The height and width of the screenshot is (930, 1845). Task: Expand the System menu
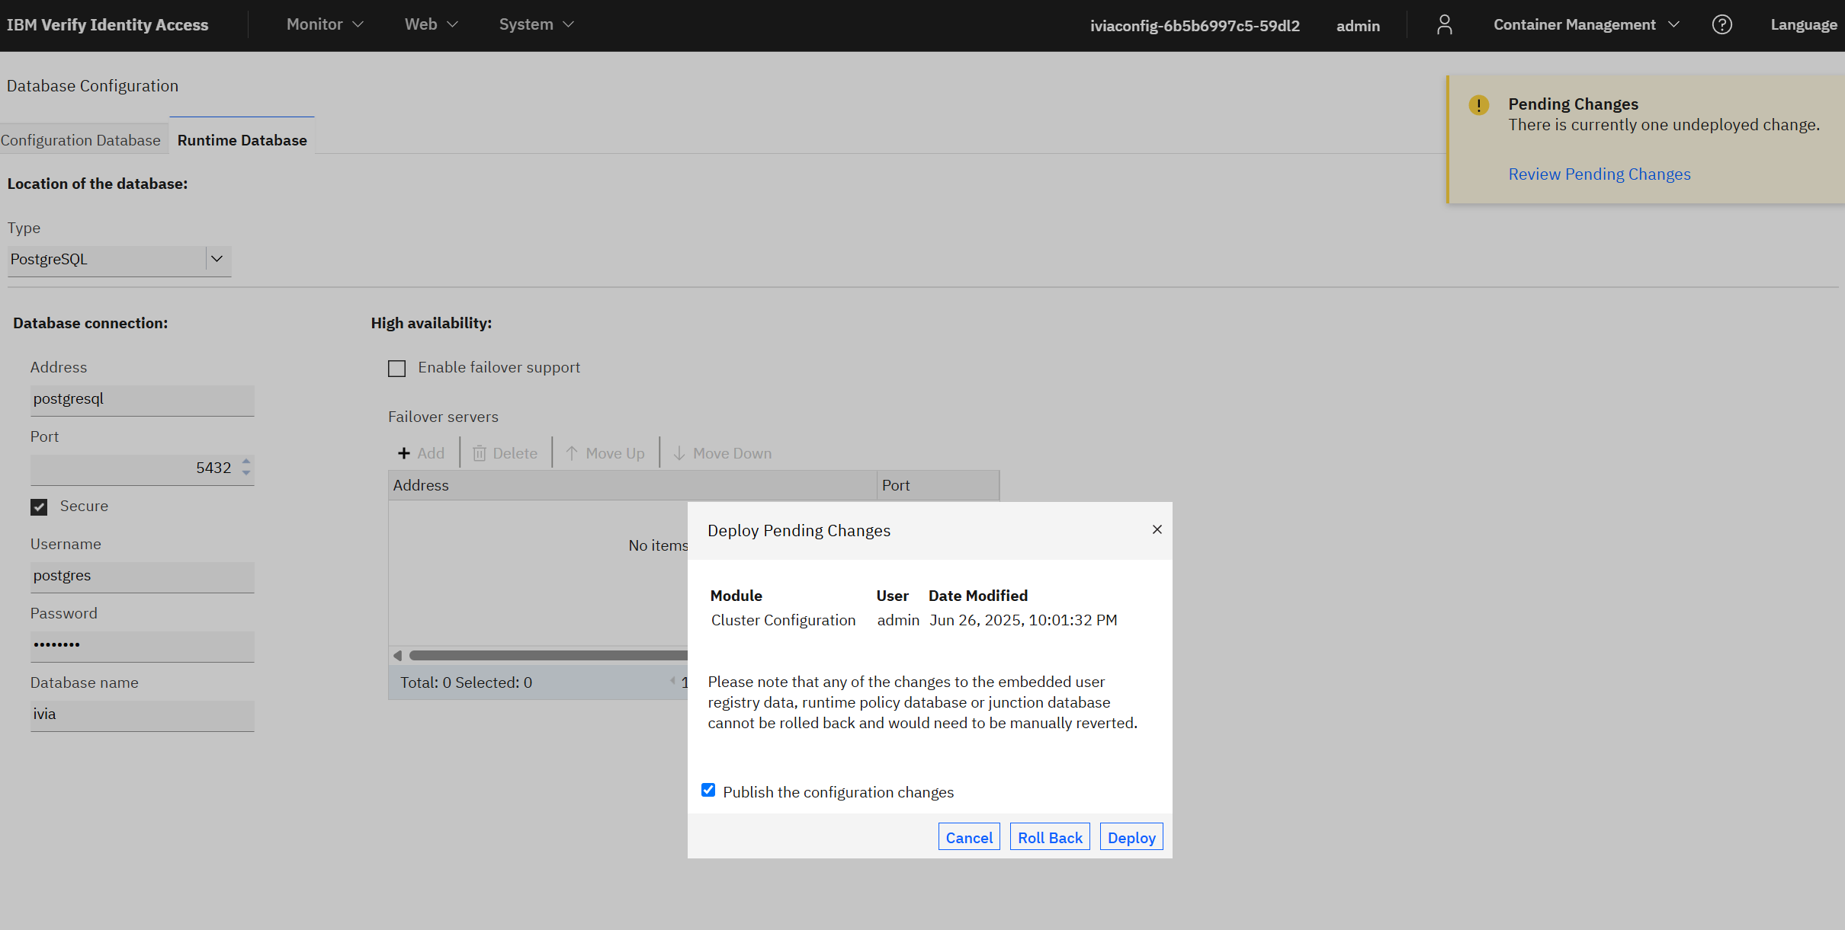tap(536, 25)
